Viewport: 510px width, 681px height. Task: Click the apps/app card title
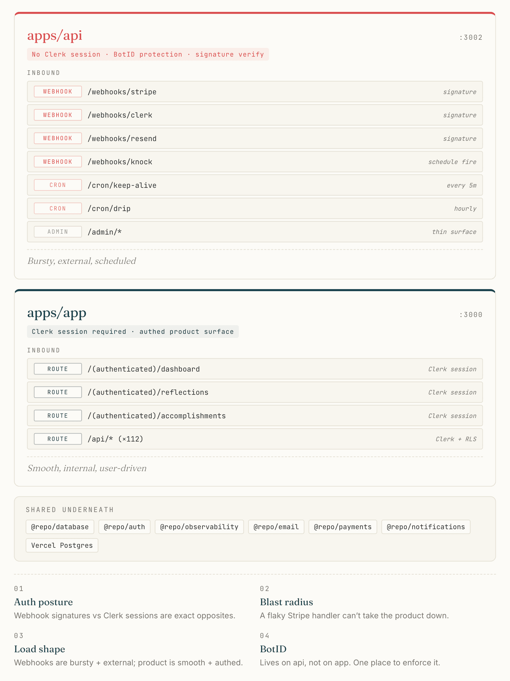(57, 313)
